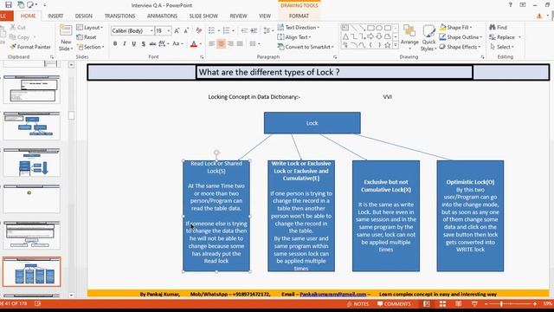Click the Format Painter button
Viewport: 554px width, 312px height.
pyautogui.click(x=29, y=47)
